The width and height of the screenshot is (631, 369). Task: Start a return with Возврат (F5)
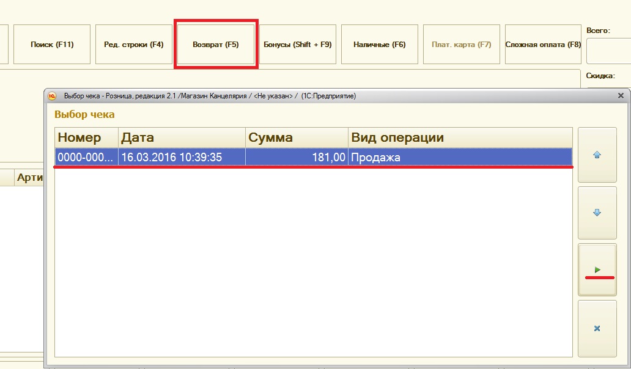pyautogui.click(x=216, y=44)
